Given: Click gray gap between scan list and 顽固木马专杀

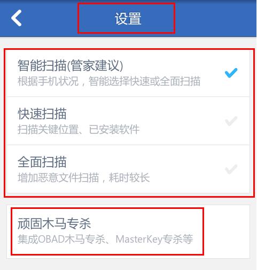Looking at the screenshot, I should tap(128, 201).
